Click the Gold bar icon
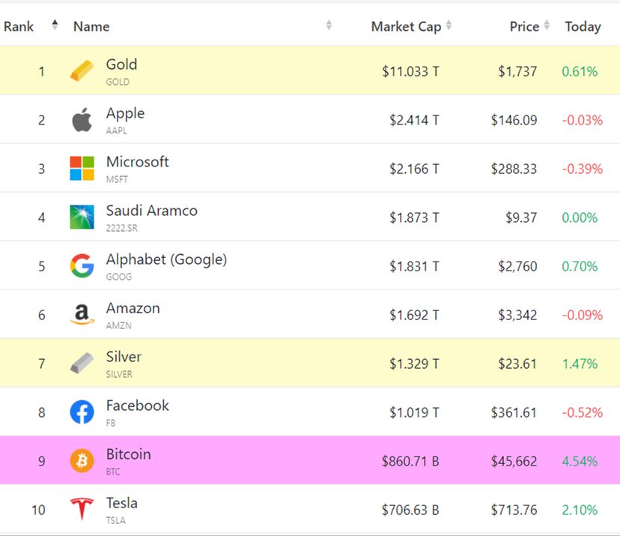Viewport: 620px width, 536px height. (x=82, y=71)
